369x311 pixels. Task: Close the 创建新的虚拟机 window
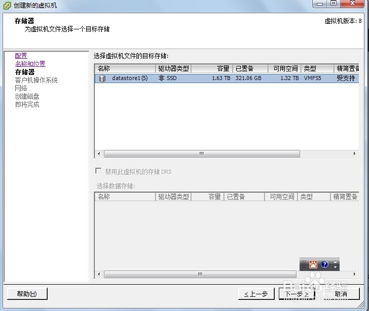[x=352, y=4]
